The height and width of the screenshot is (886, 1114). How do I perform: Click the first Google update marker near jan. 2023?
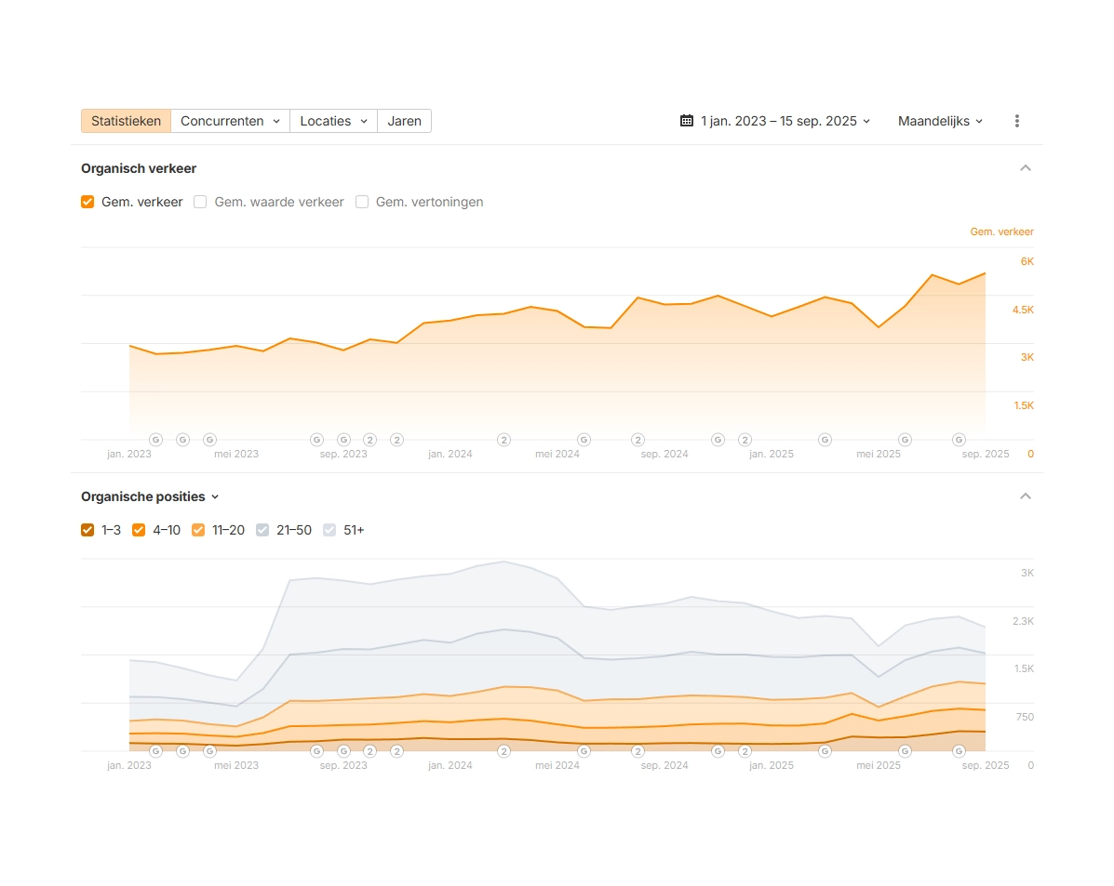[x=155, y=440]
